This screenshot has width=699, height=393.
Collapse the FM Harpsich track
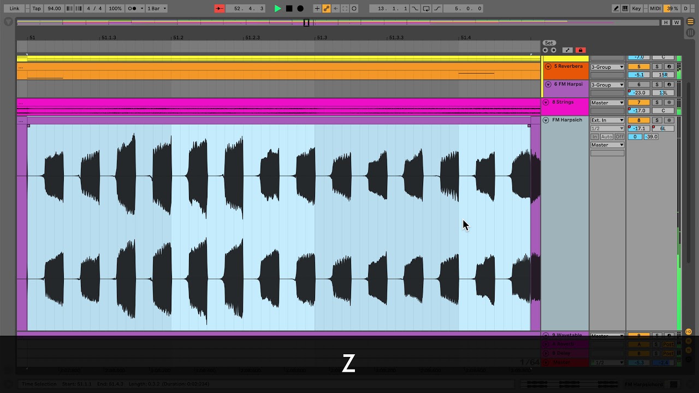[546, 120]
